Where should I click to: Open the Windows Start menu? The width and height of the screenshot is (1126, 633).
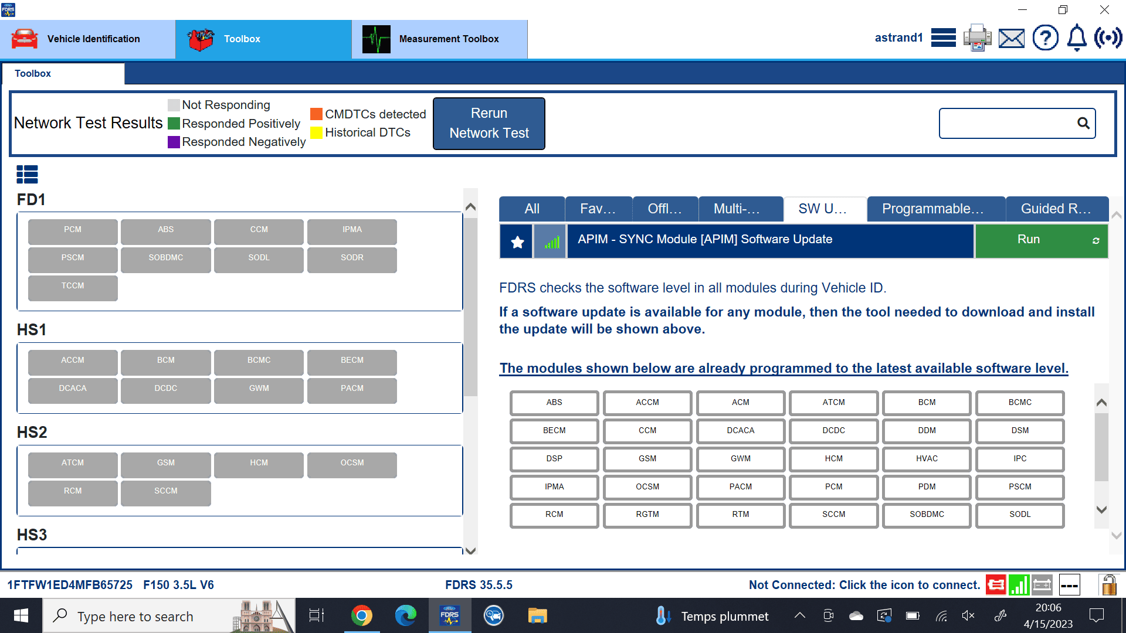tap(21, 615)
